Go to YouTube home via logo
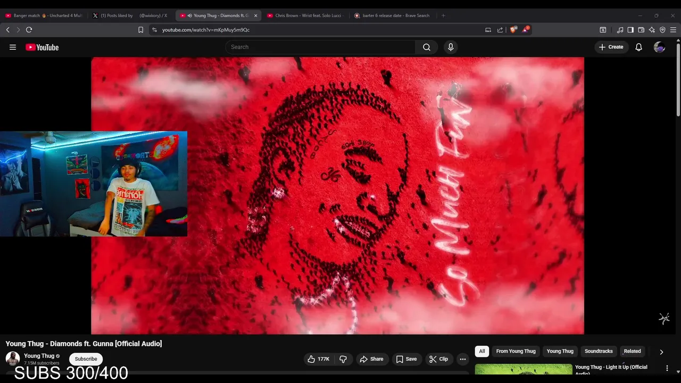681x383 pixels. pos(42,47)
